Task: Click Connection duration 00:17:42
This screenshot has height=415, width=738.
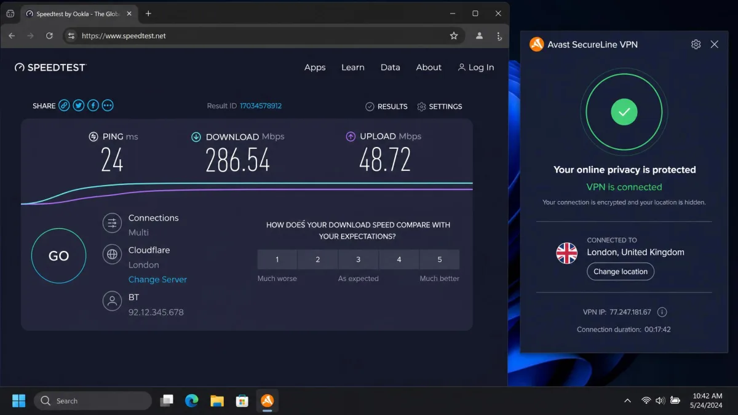Action: pos(624,330)
